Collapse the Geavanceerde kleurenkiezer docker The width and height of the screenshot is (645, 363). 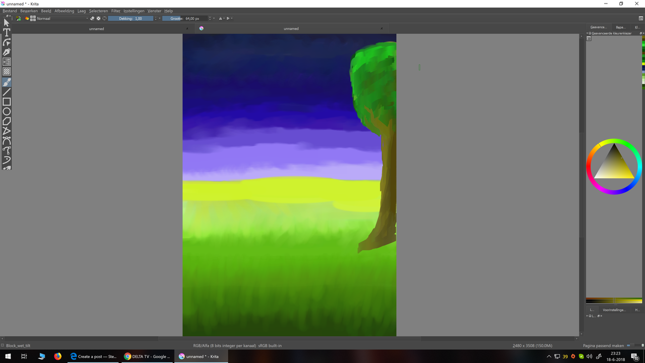(x=588, y=33)
